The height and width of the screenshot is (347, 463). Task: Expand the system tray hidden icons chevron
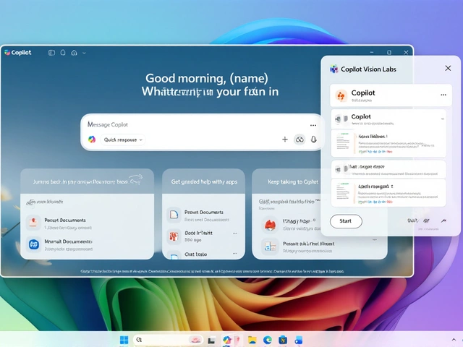[454, 340]
